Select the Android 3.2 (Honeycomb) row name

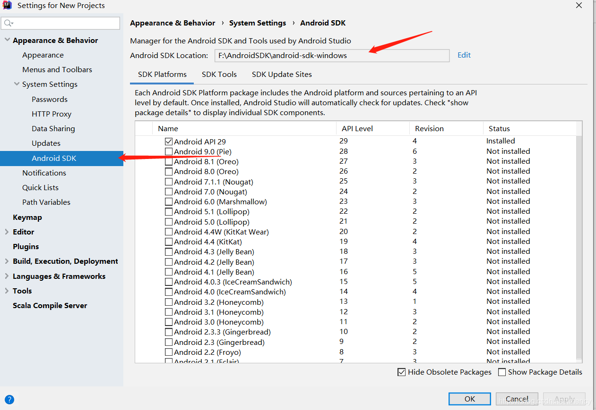(219, 302)
